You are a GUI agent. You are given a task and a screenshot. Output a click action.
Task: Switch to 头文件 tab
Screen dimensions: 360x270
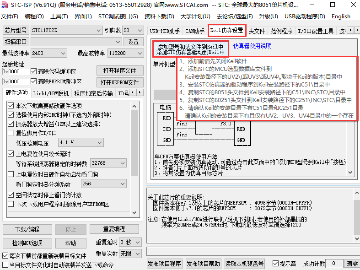[257, 31]
